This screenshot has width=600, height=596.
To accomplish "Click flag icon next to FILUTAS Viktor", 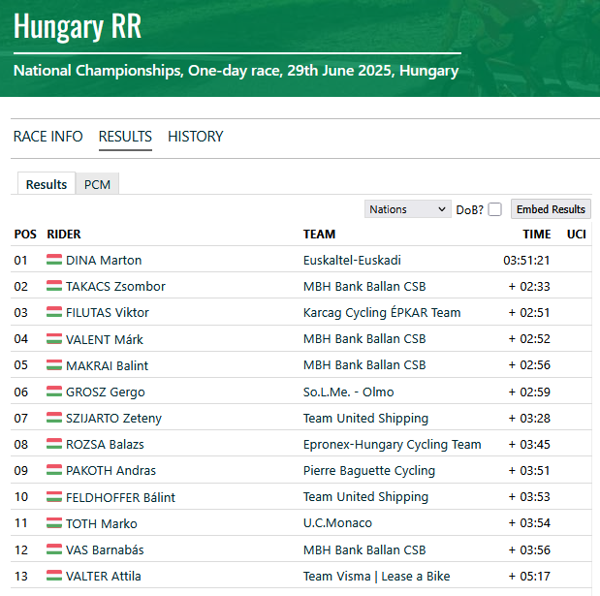I will 54,312.
